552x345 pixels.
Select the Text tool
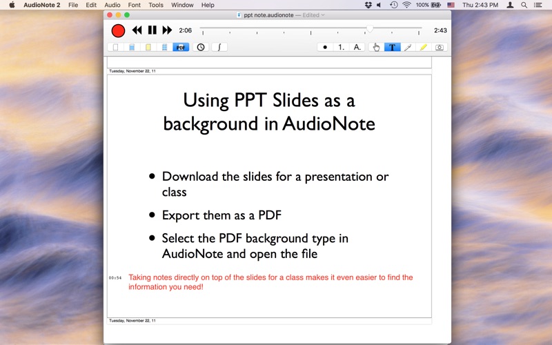pos(392,47)
